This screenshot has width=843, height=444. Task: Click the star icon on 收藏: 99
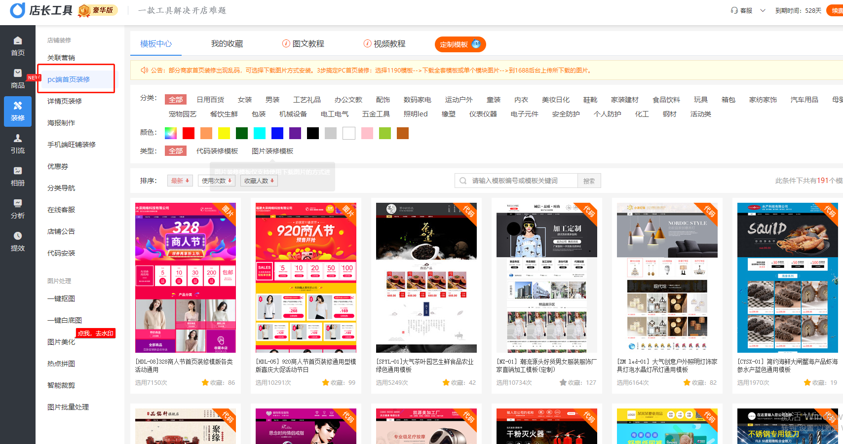pos(326,382)
